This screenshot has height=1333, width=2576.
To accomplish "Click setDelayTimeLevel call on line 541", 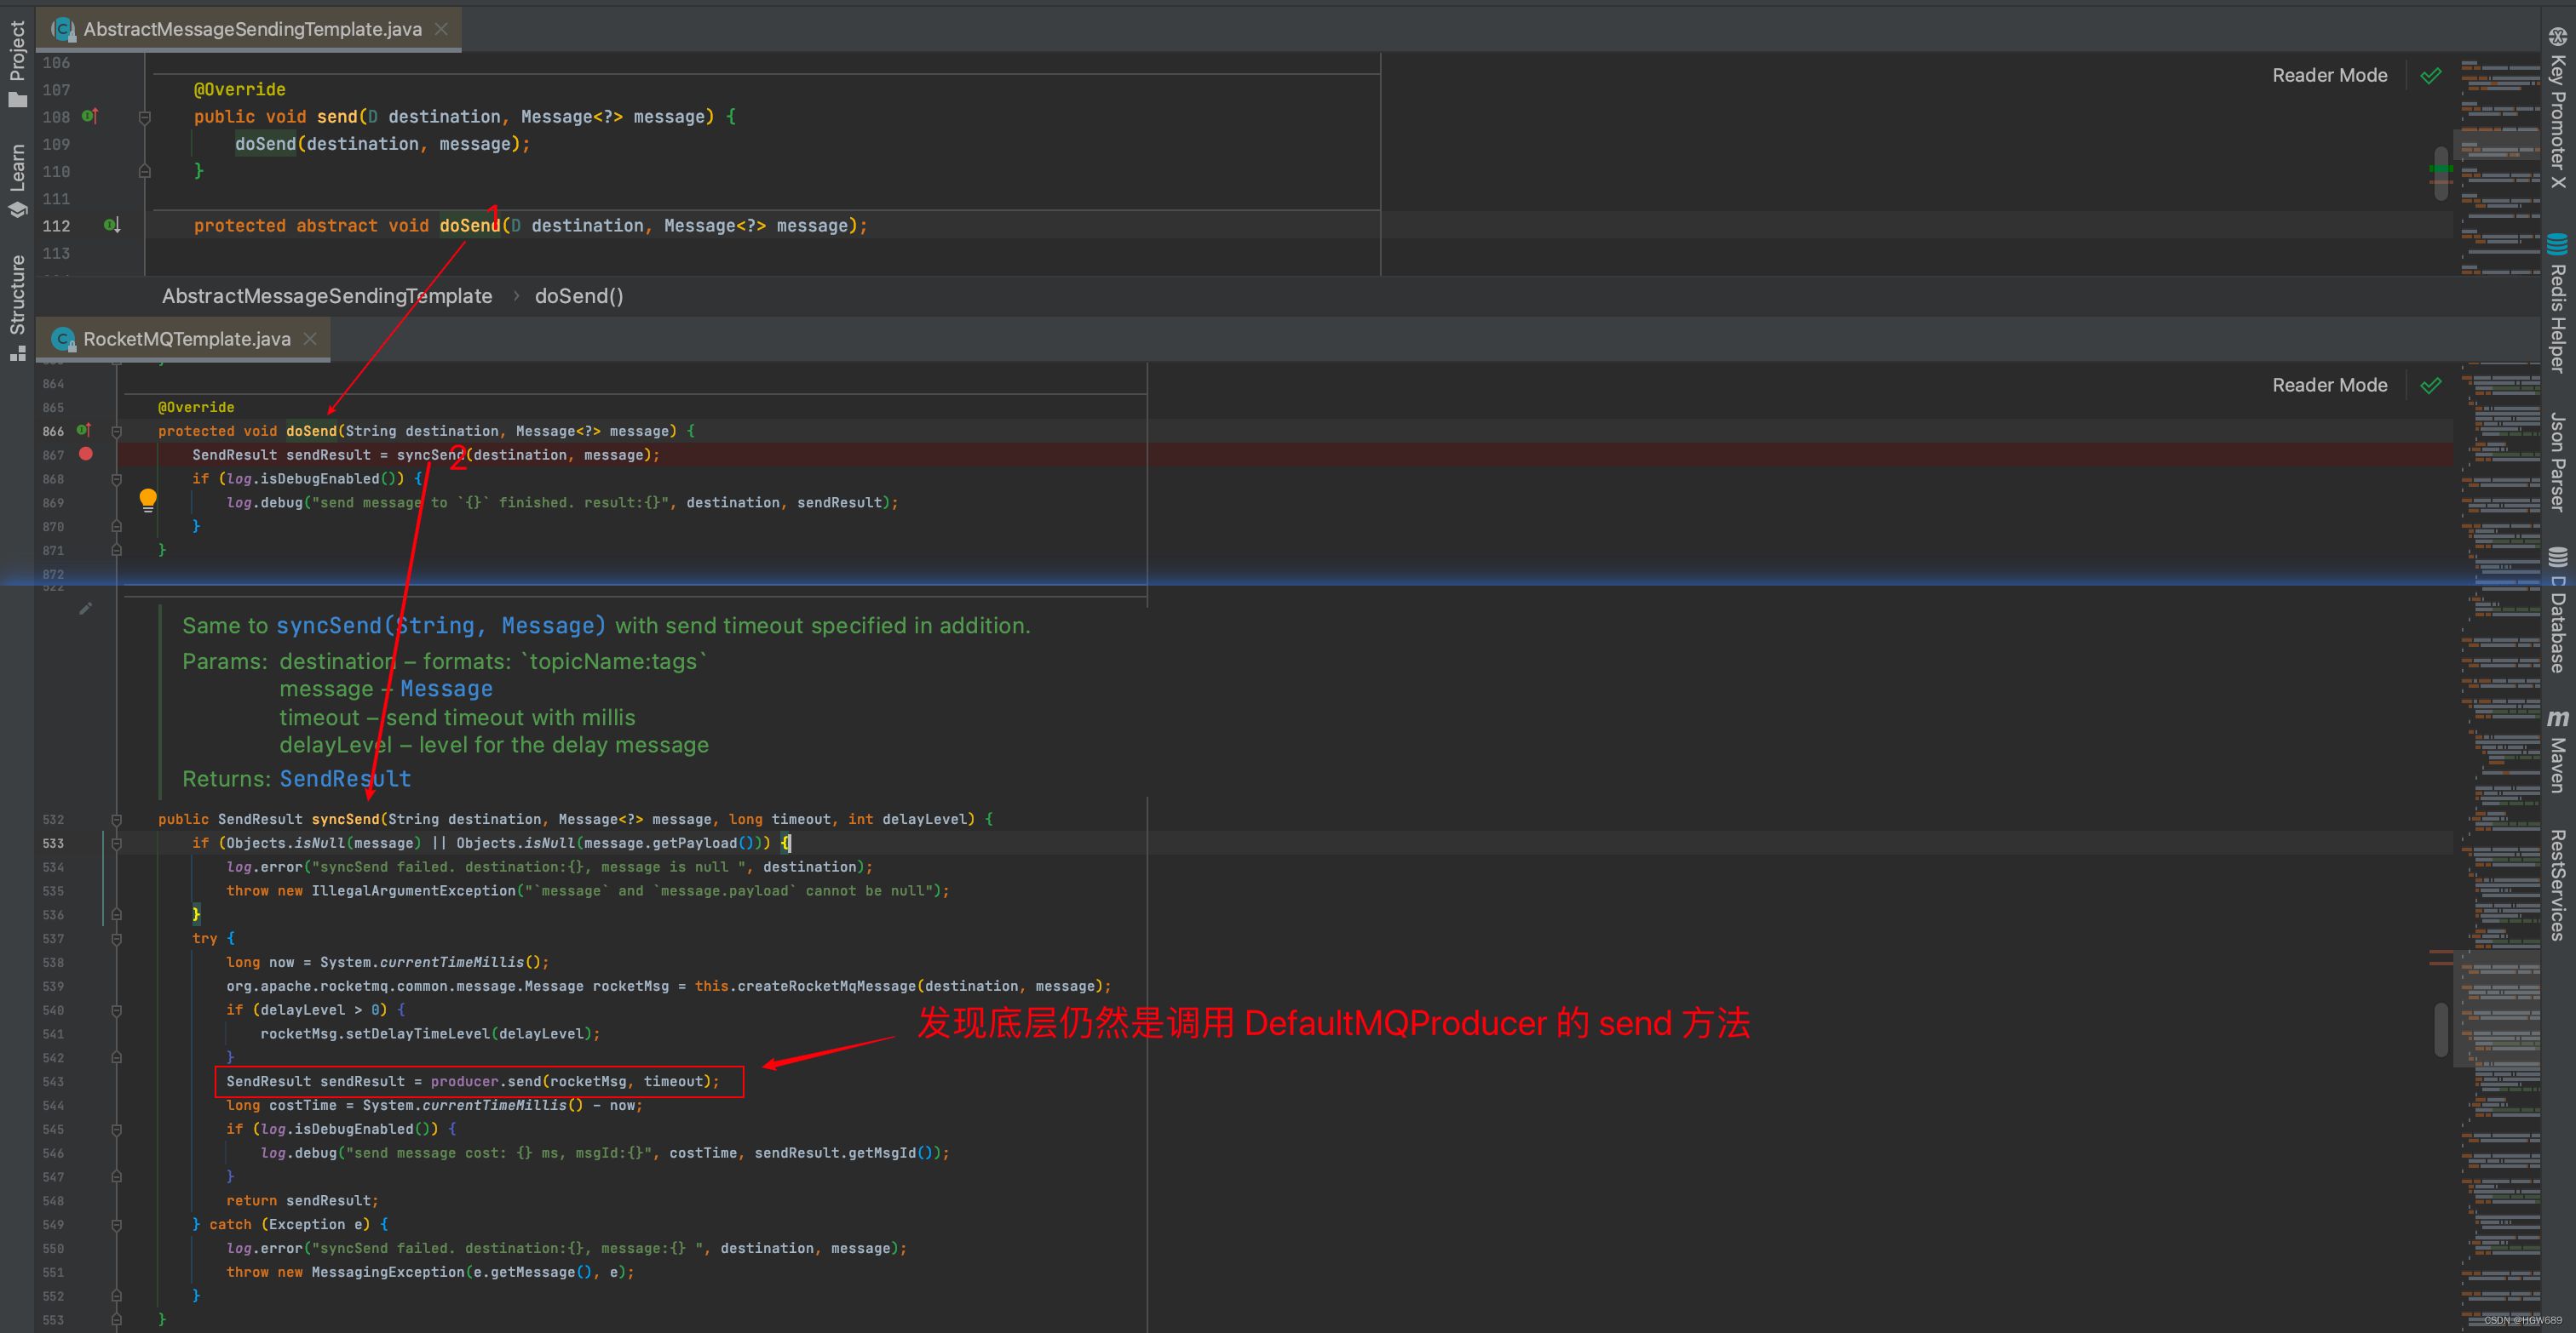I will click(x=417, y=1034).
